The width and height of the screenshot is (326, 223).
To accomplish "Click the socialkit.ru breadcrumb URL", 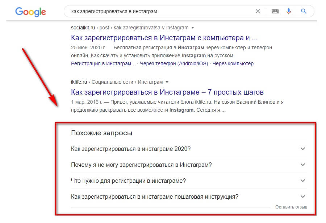I will pos(130,28).
